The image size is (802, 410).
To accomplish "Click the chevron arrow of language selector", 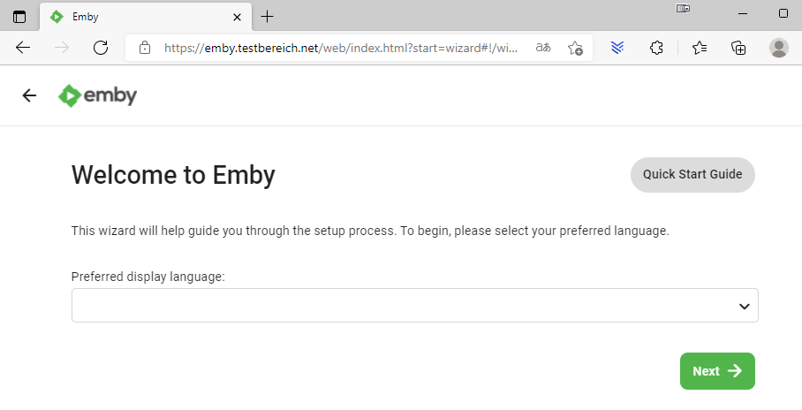I will coord(745,306).
